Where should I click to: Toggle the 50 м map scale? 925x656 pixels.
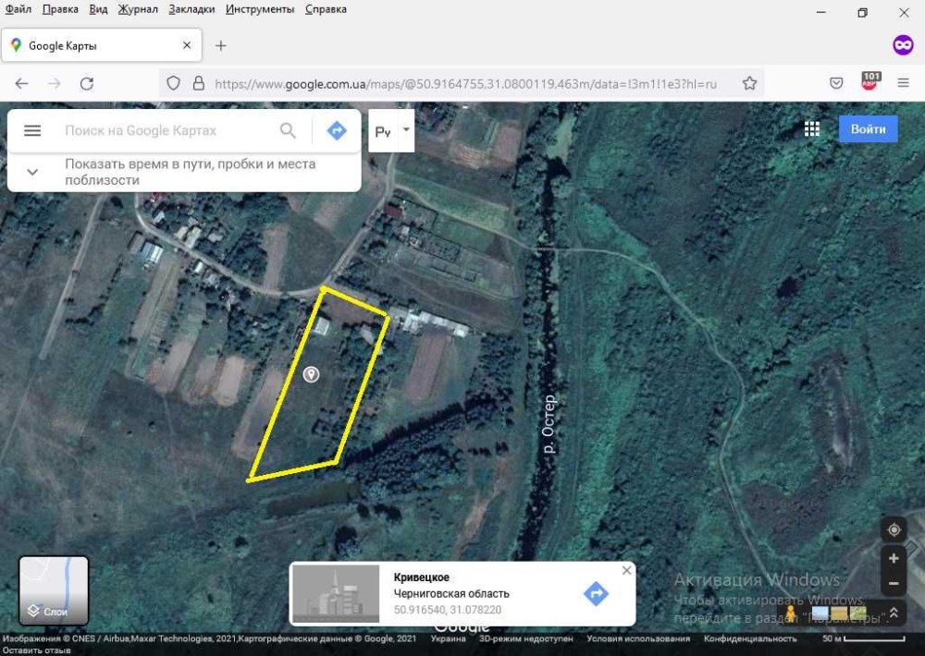pos(864,638)
